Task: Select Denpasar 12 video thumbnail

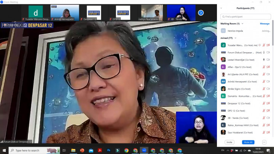Action: pyautogui.click(x=94, y=13)
